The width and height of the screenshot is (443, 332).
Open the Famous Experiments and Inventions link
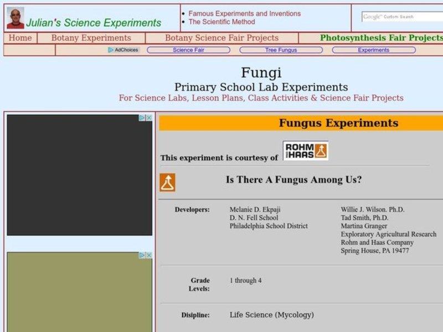click(236, 13)
